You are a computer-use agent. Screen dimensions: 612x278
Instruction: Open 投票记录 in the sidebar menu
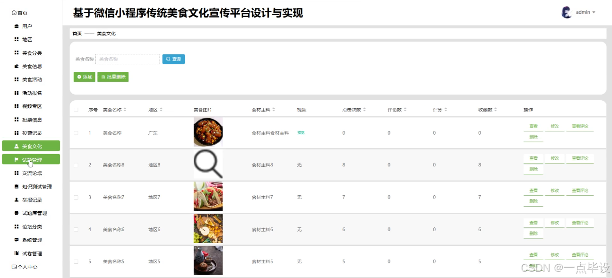pyautogui.click(x=31, y=133)
